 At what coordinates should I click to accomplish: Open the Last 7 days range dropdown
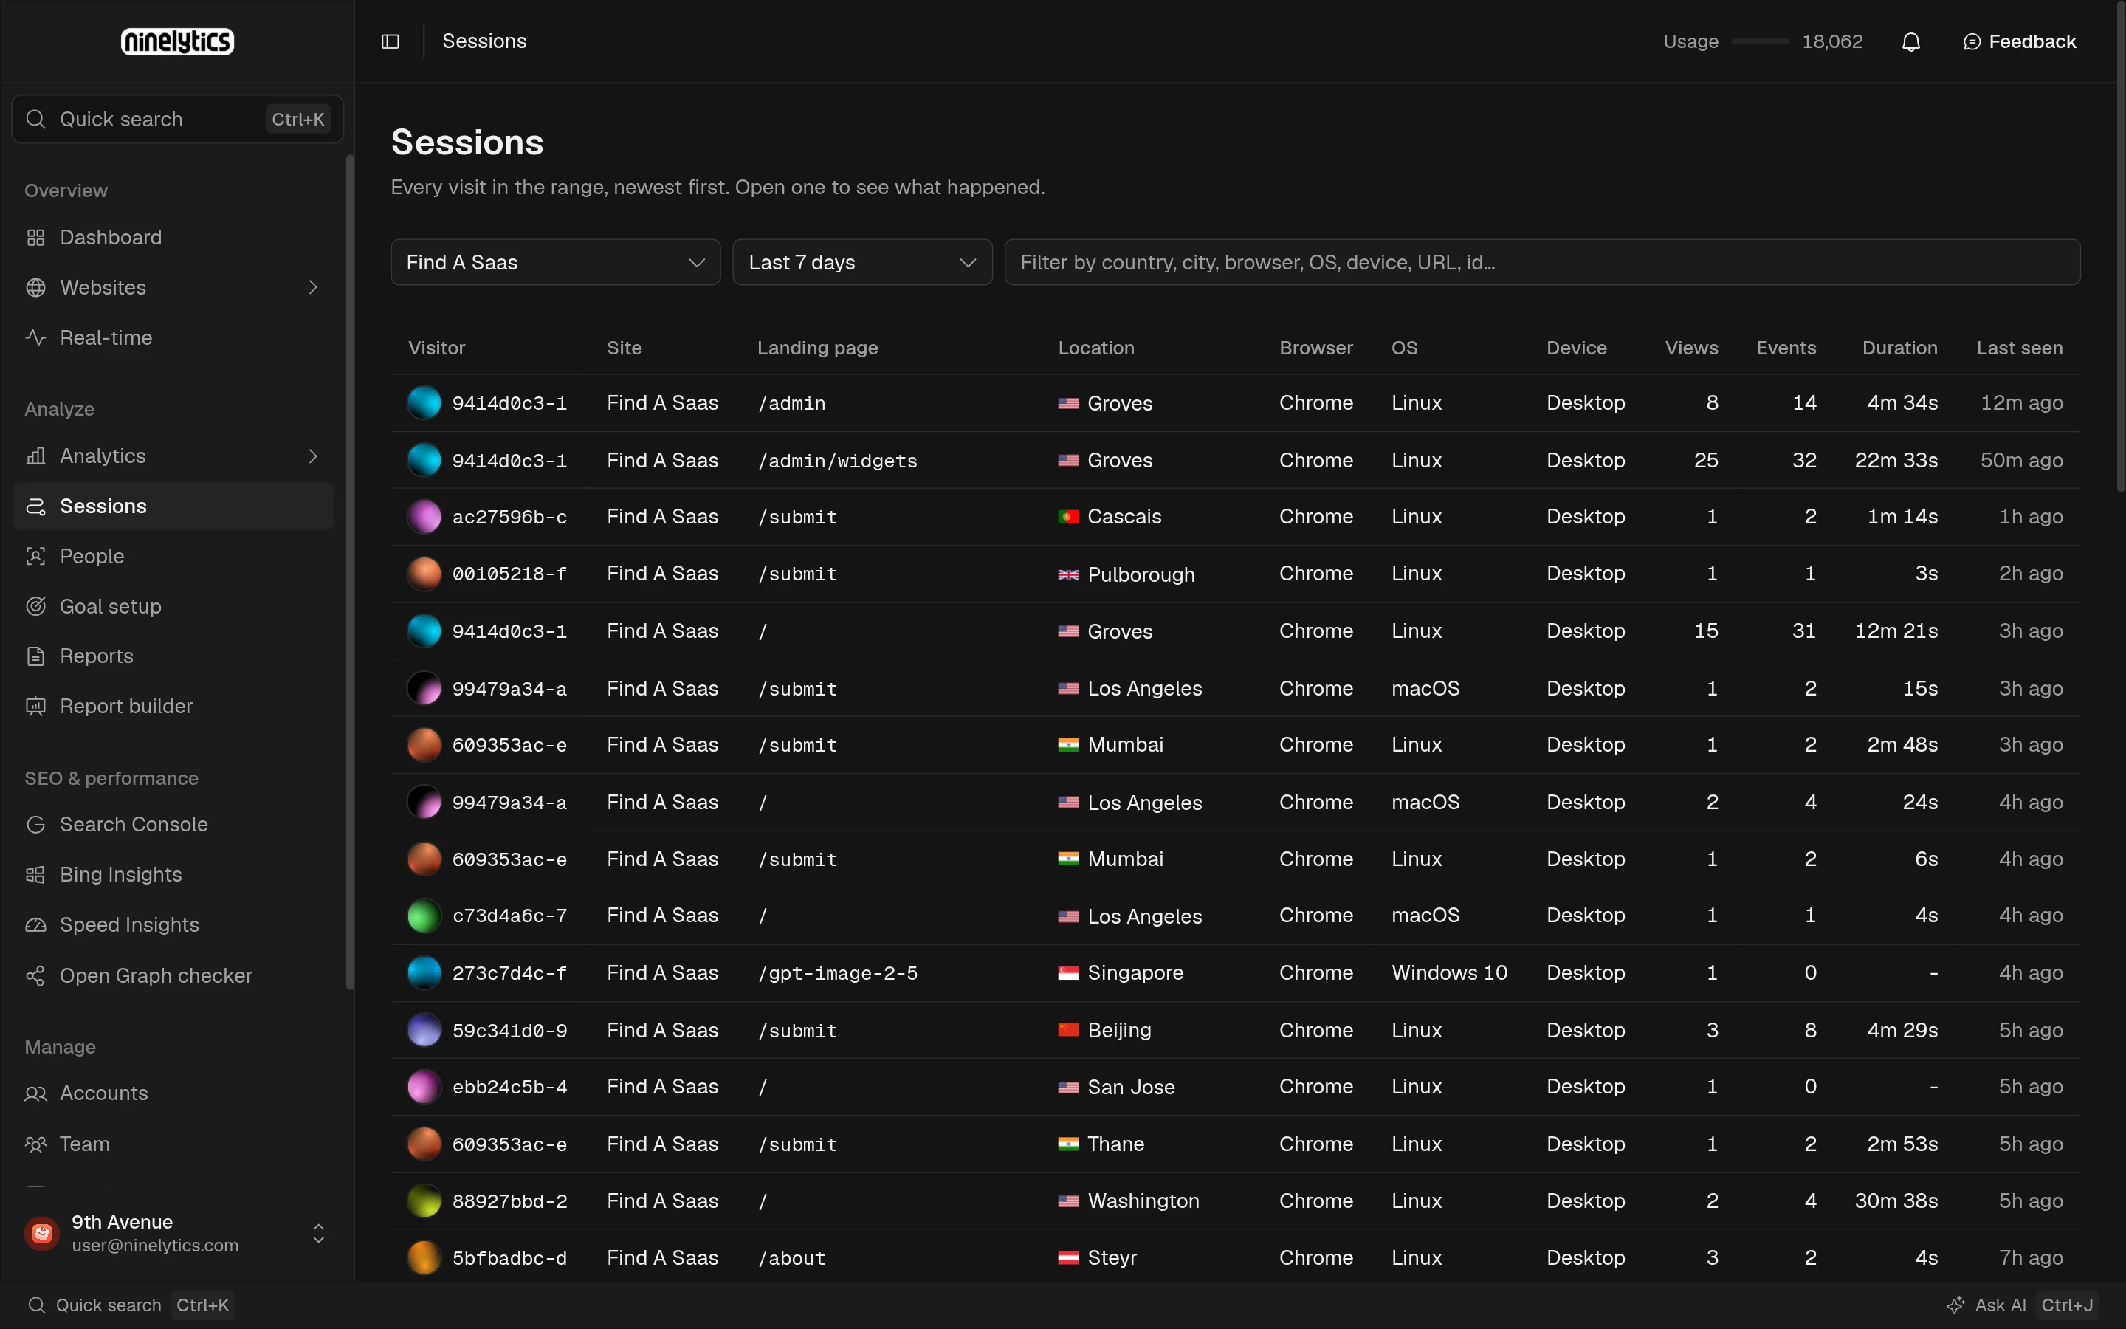tap(861, 262)
